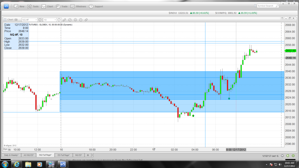Click the Dyn scaling label
Image resolution: width=299 pixels, height=168 pixels.
[x=5, y=149]
